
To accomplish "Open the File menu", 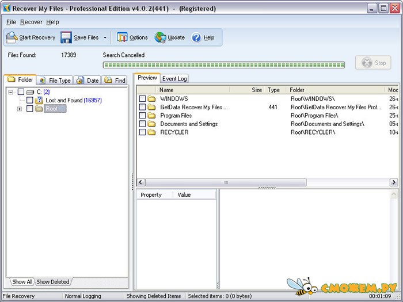I will pyautogui.click(x=11, y=22).
